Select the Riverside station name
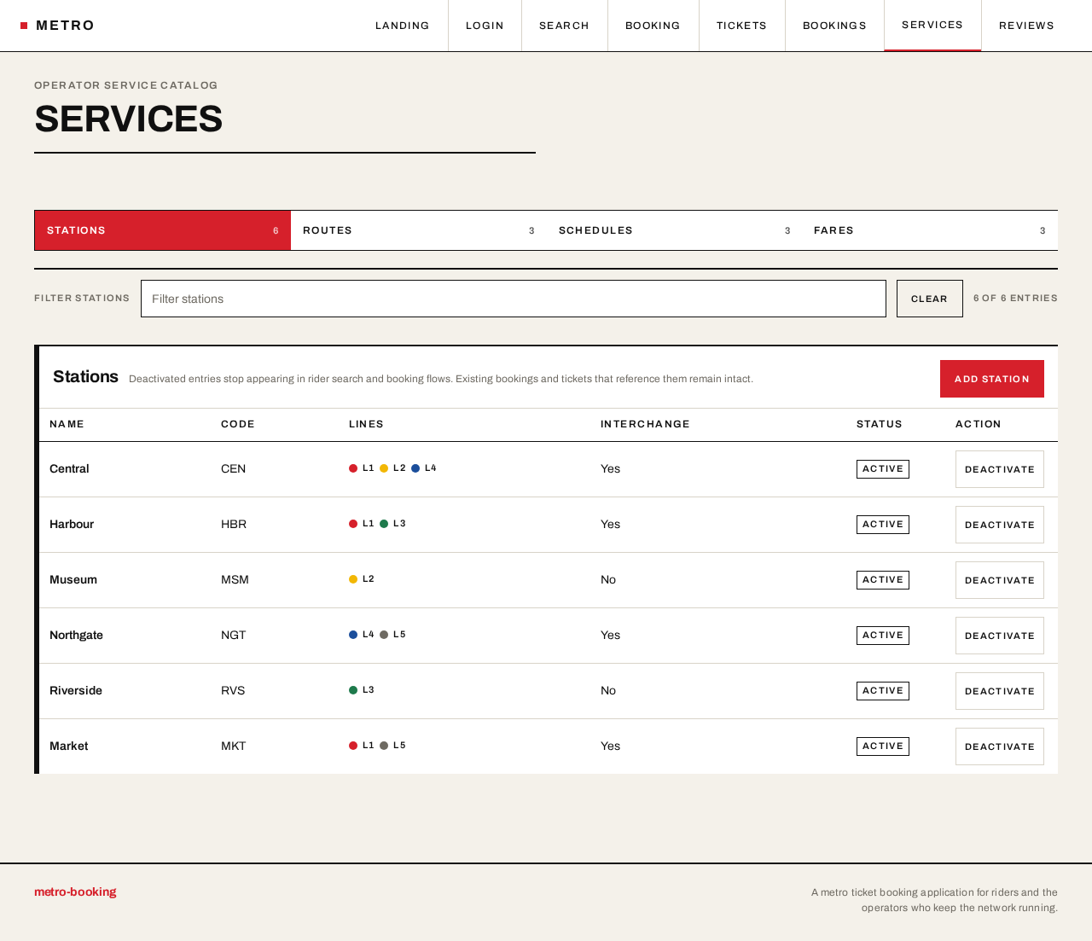 pyautogui.click(x=76, y=691)
